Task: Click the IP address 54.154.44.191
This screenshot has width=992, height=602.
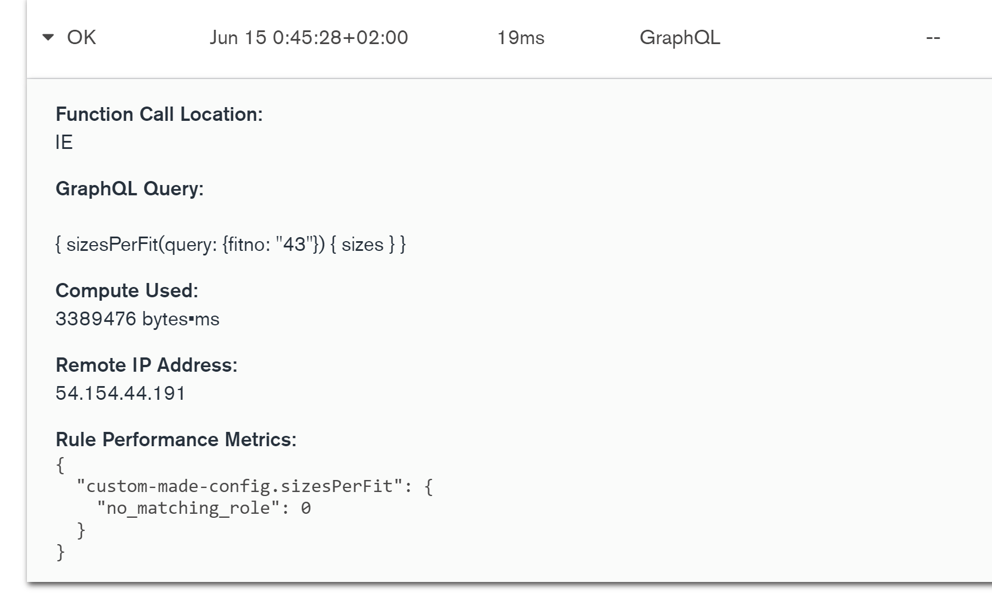Action: (x=120, y=394)
